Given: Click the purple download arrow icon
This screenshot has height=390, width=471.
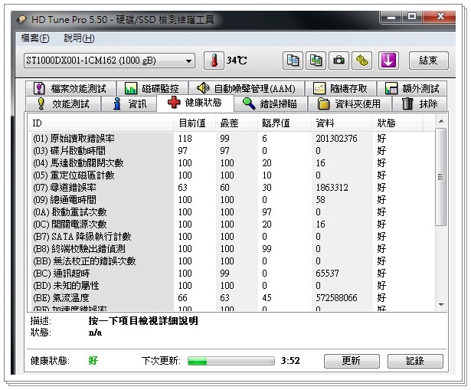Looking at the screenshot, I should pos(388,61).
